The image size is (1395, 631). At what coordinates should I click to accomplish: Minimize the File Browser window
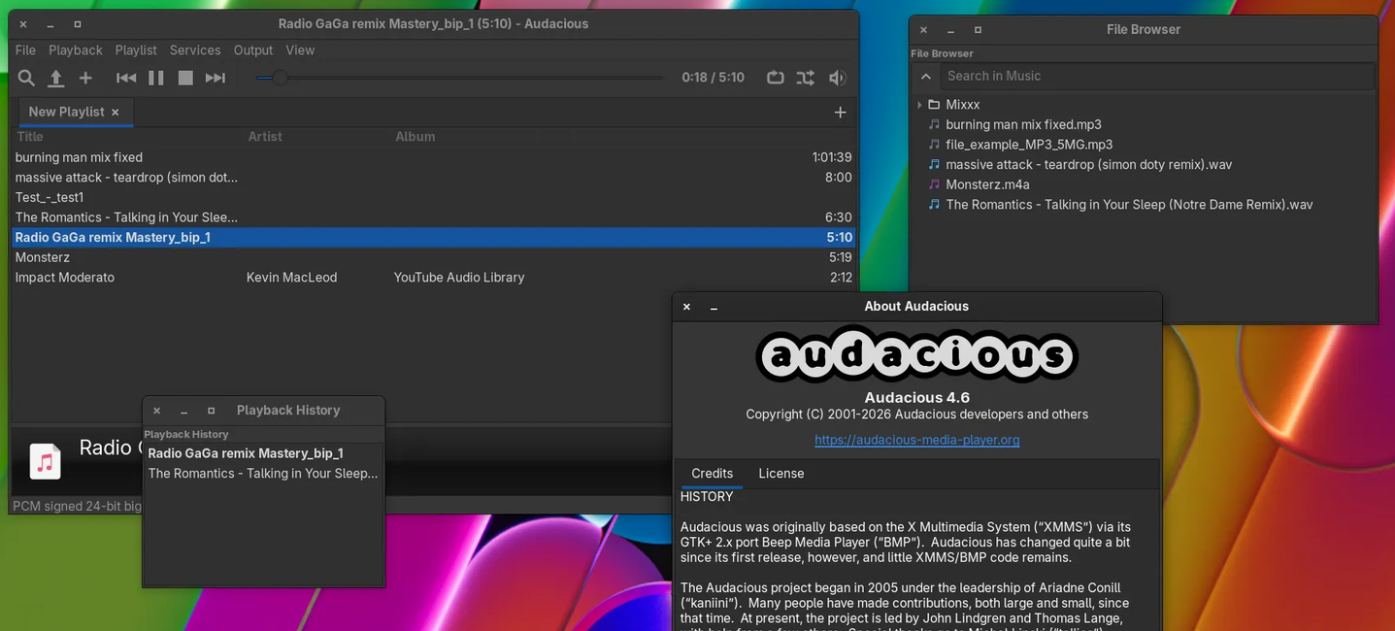tap(950, 30)
